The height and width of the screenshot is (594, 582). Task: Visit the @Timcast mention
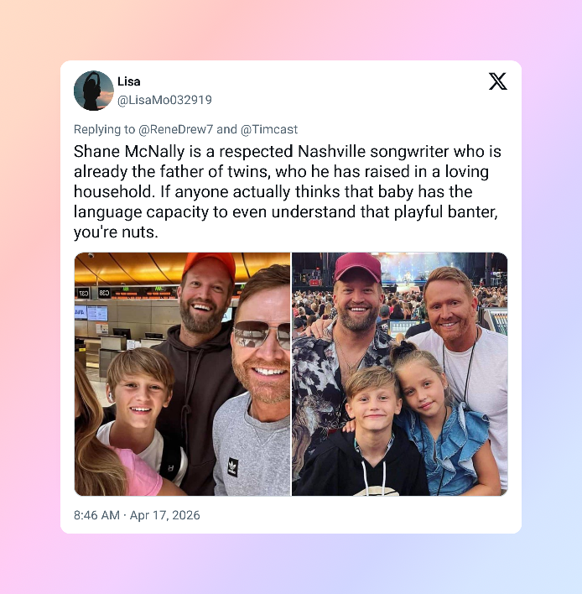tap(269, 129)
